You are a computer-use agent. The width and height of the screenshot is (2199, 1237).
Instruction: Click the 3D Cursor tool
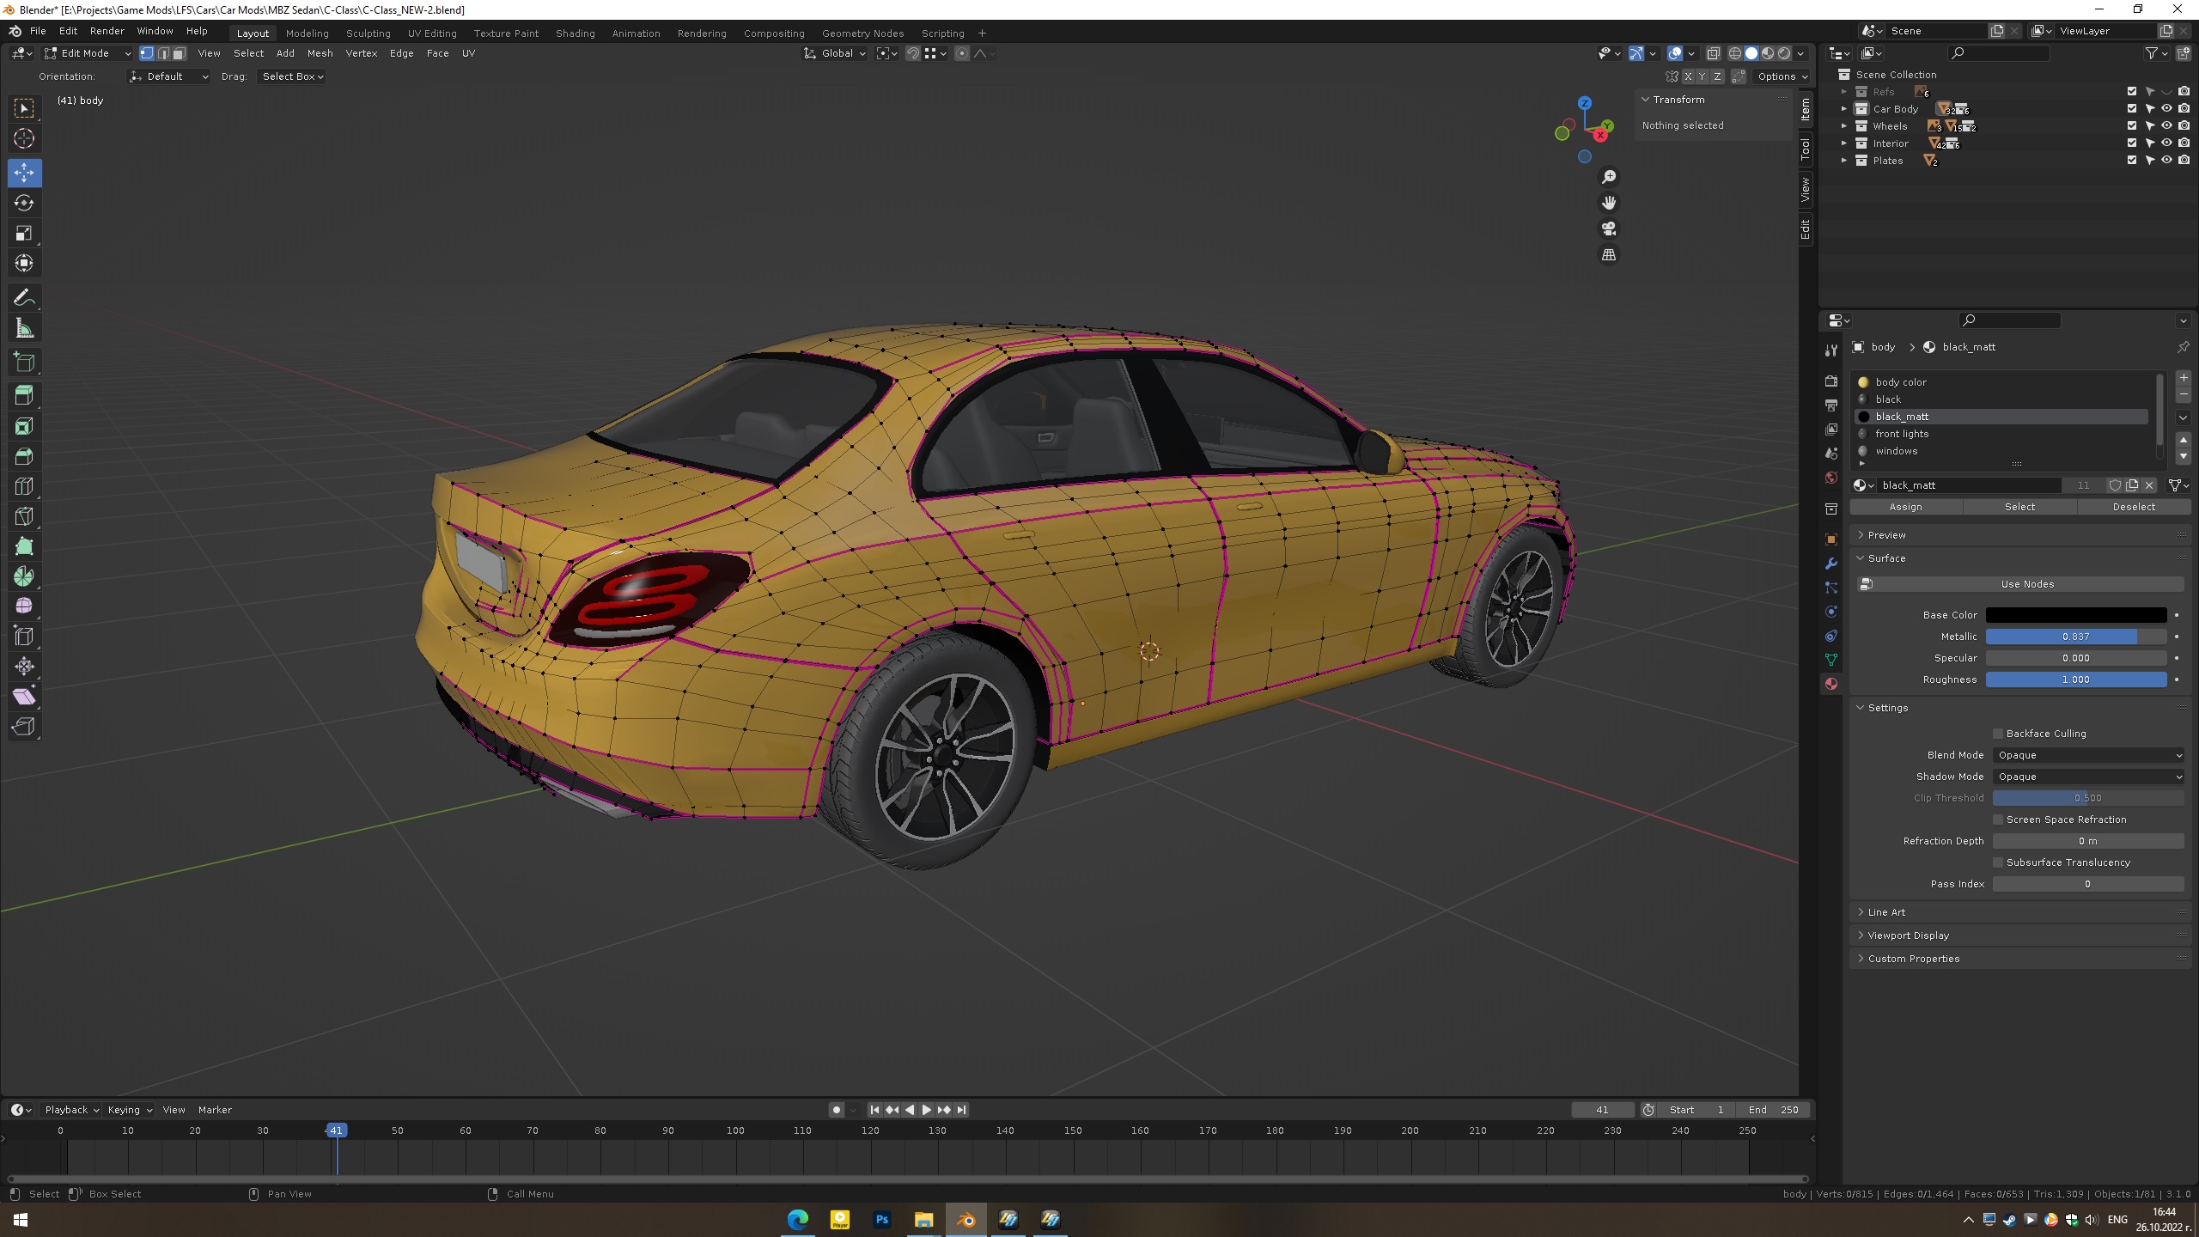(24, 138)
